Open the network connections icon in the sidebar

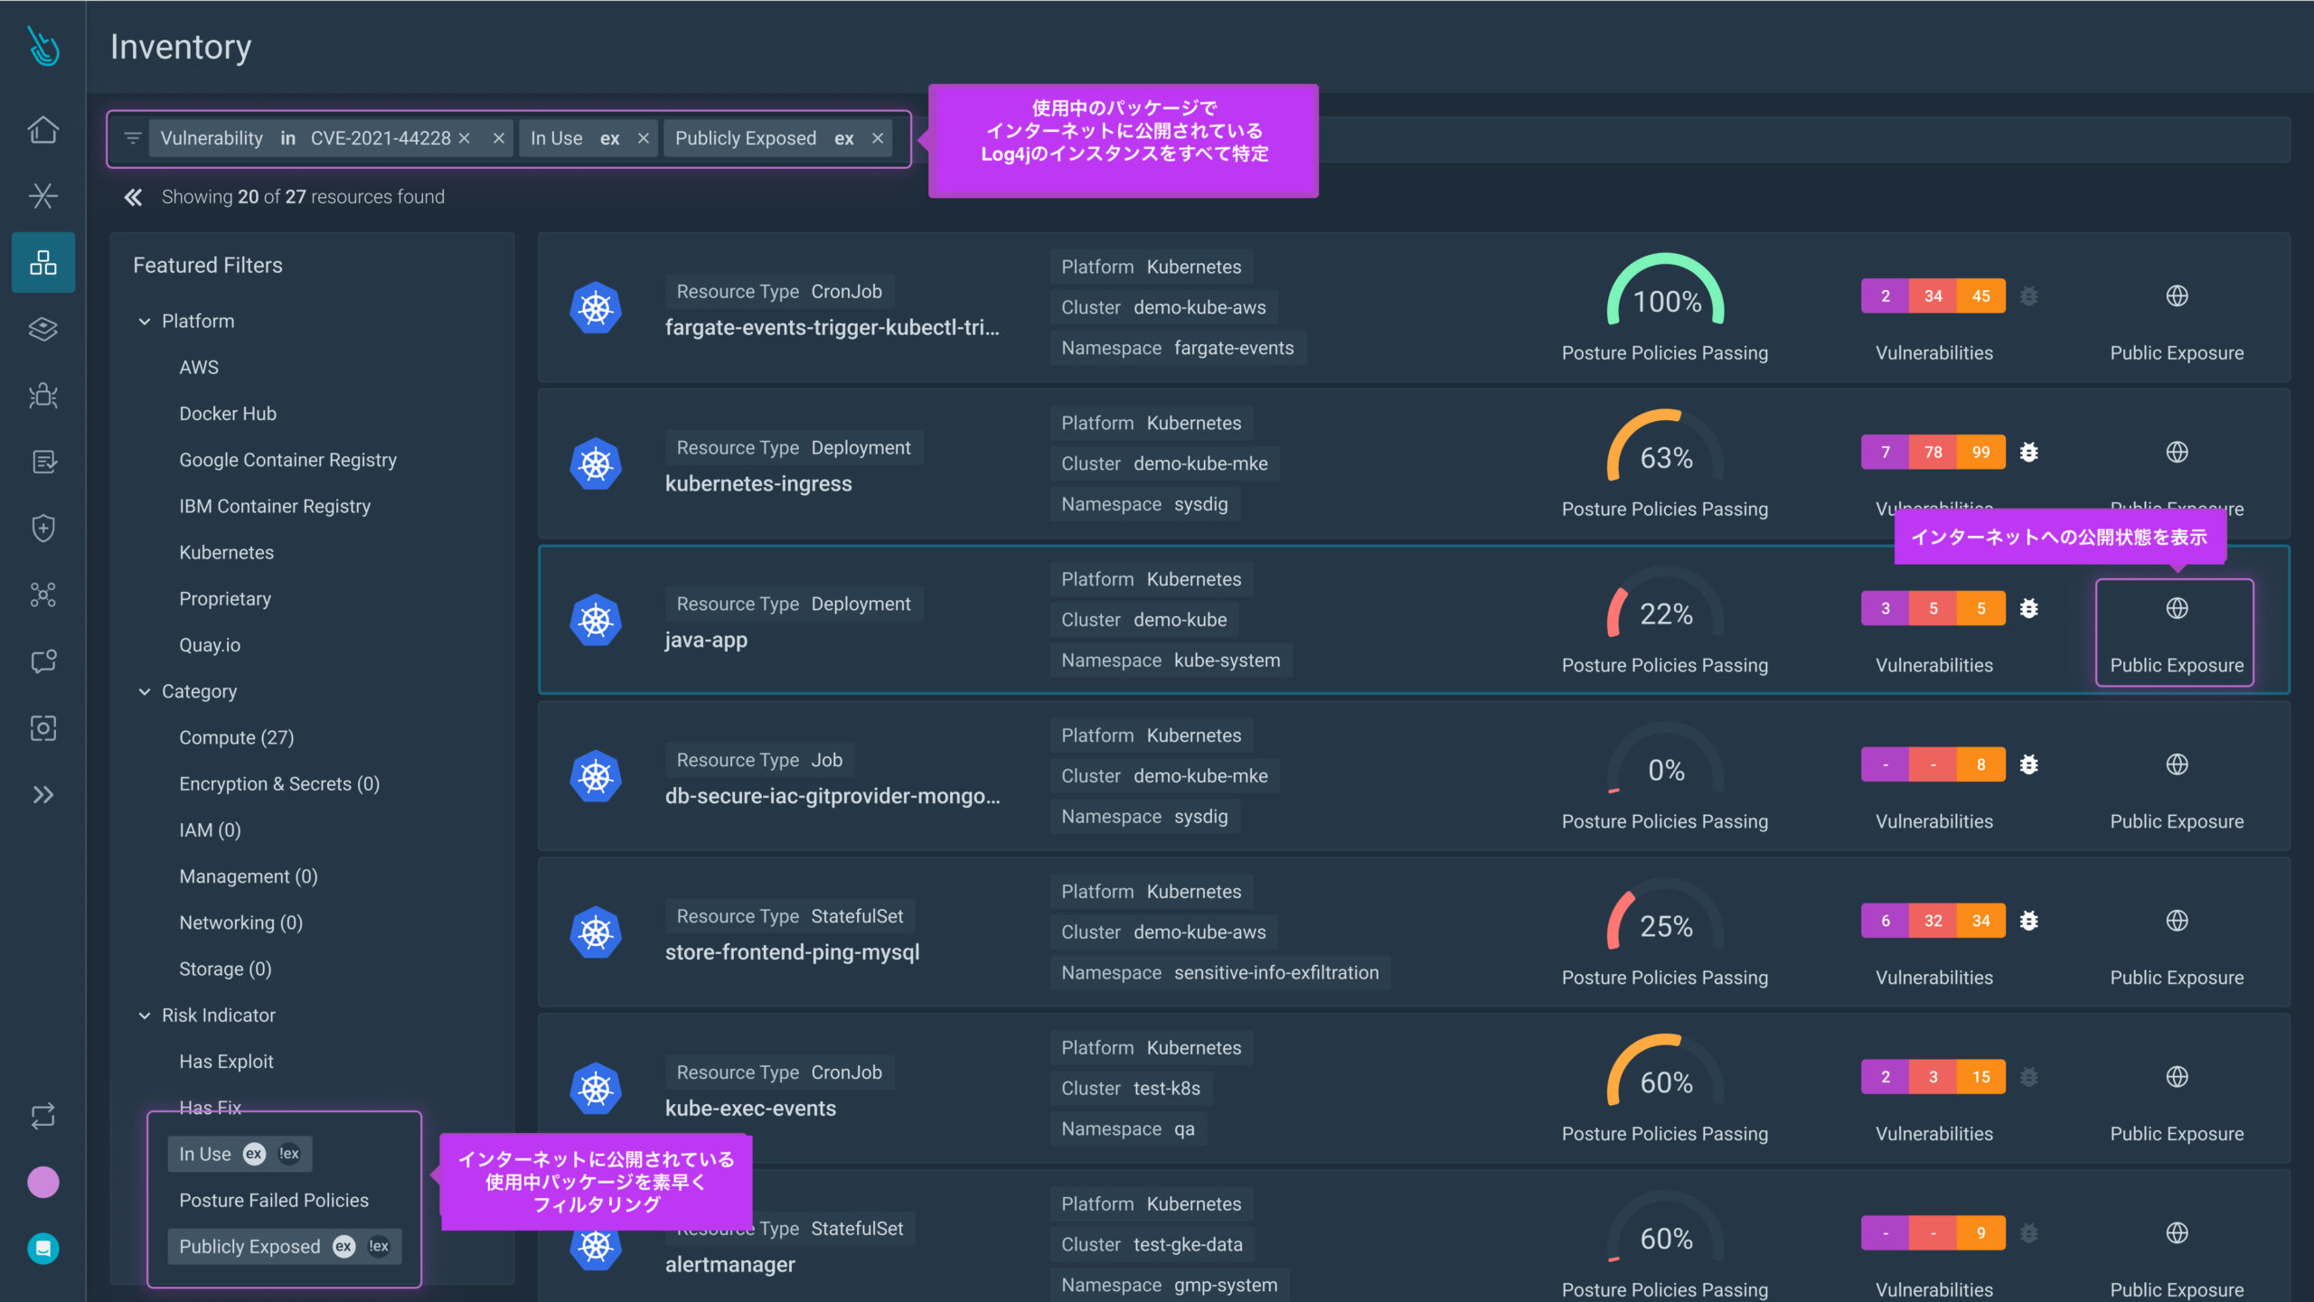(43, 595)
